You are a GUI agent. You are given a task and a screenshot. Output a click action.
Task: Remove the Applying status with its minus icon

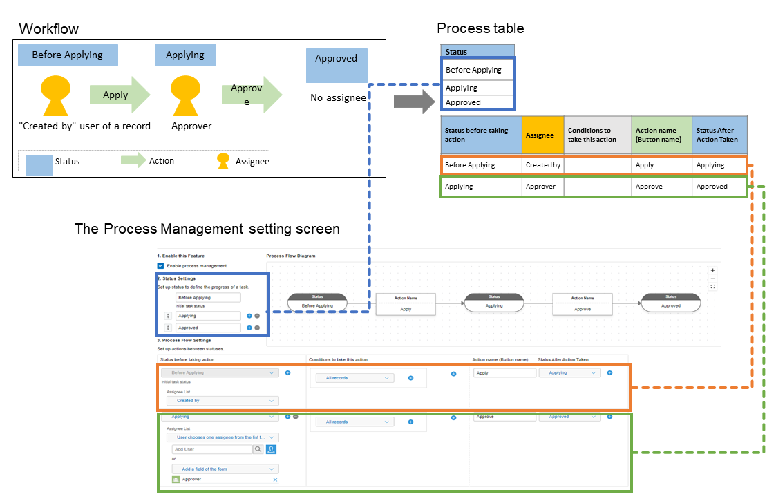pos(257,316)
